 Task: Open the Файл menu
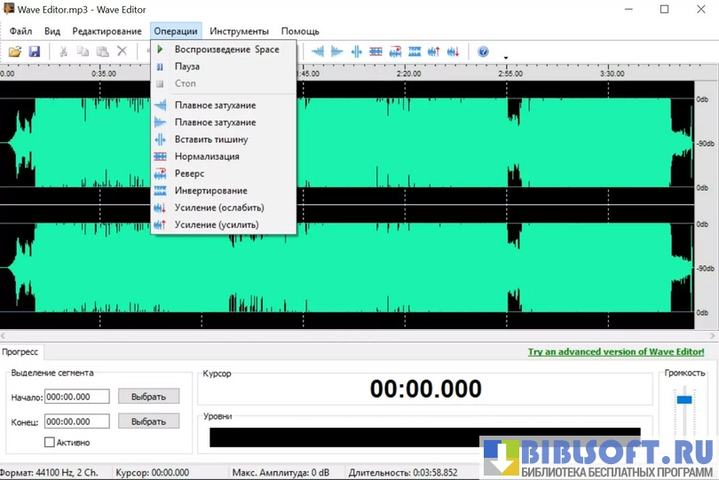[20, 31]
